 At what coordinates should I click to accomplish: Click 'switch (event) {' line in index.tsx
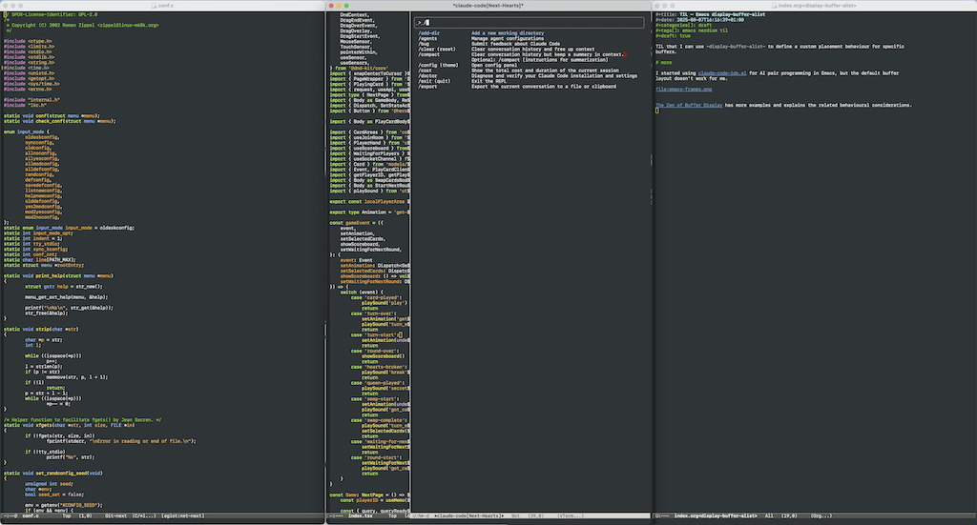(363, 292)
